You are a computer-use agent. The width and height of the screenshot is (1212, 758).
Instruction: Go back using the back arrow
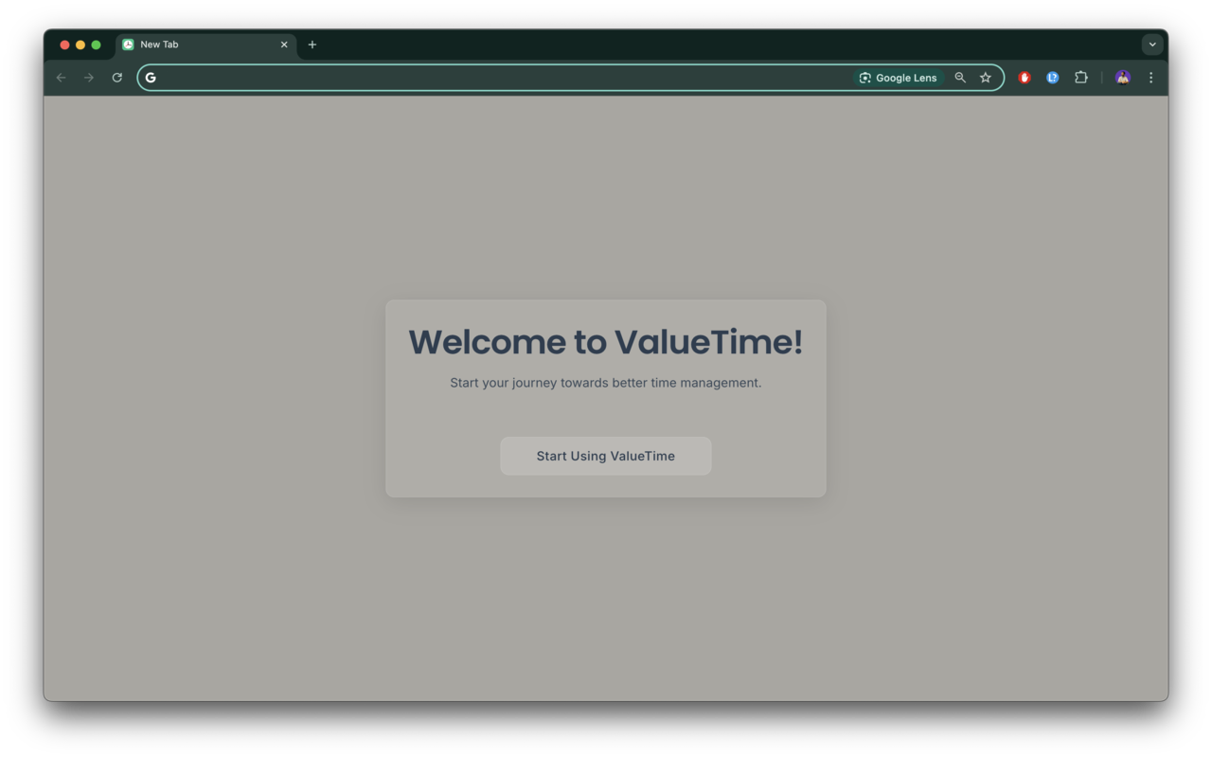click(x=60, y=77)
